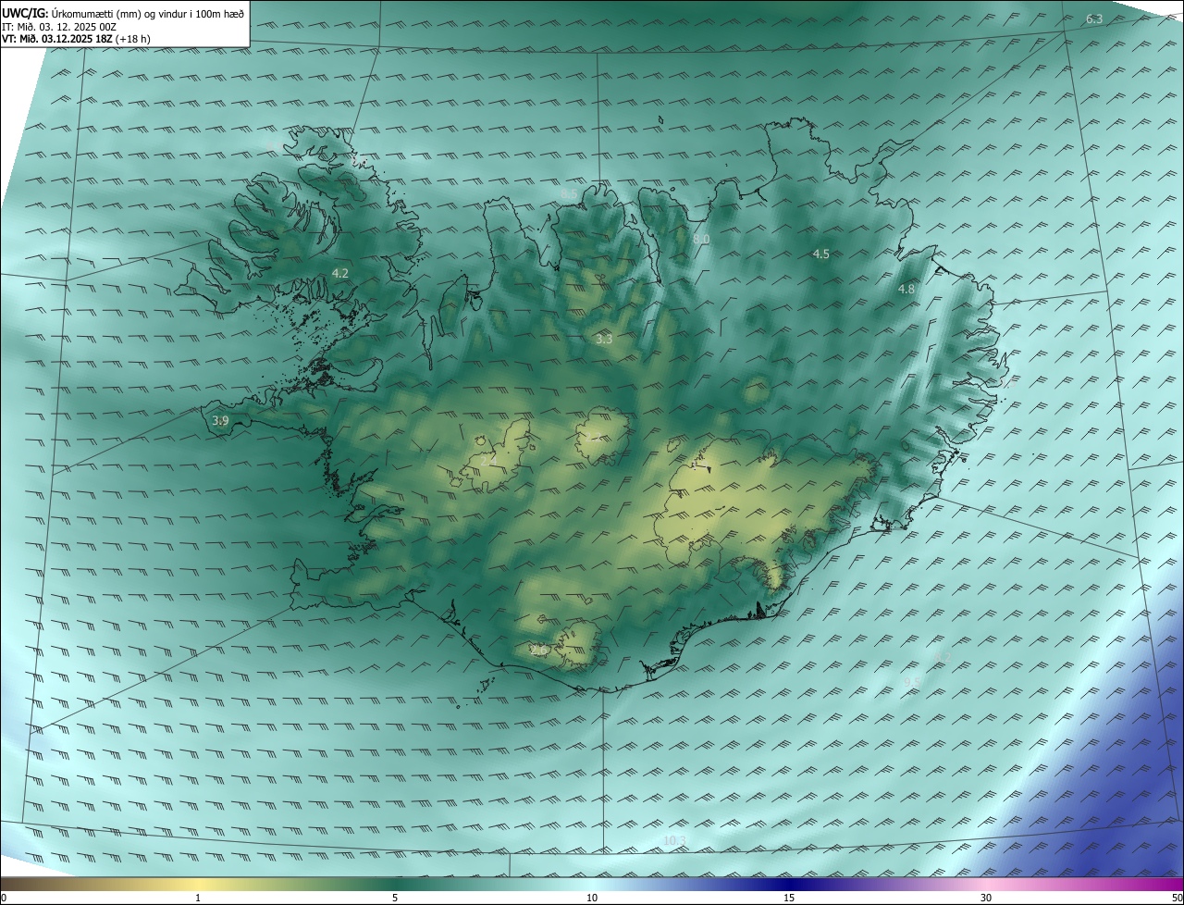1184x905 pixels.
Task: Click the initial time line 'IT: Mið. 03. 12. 2025 00Z'
Action: pos(59,26)
